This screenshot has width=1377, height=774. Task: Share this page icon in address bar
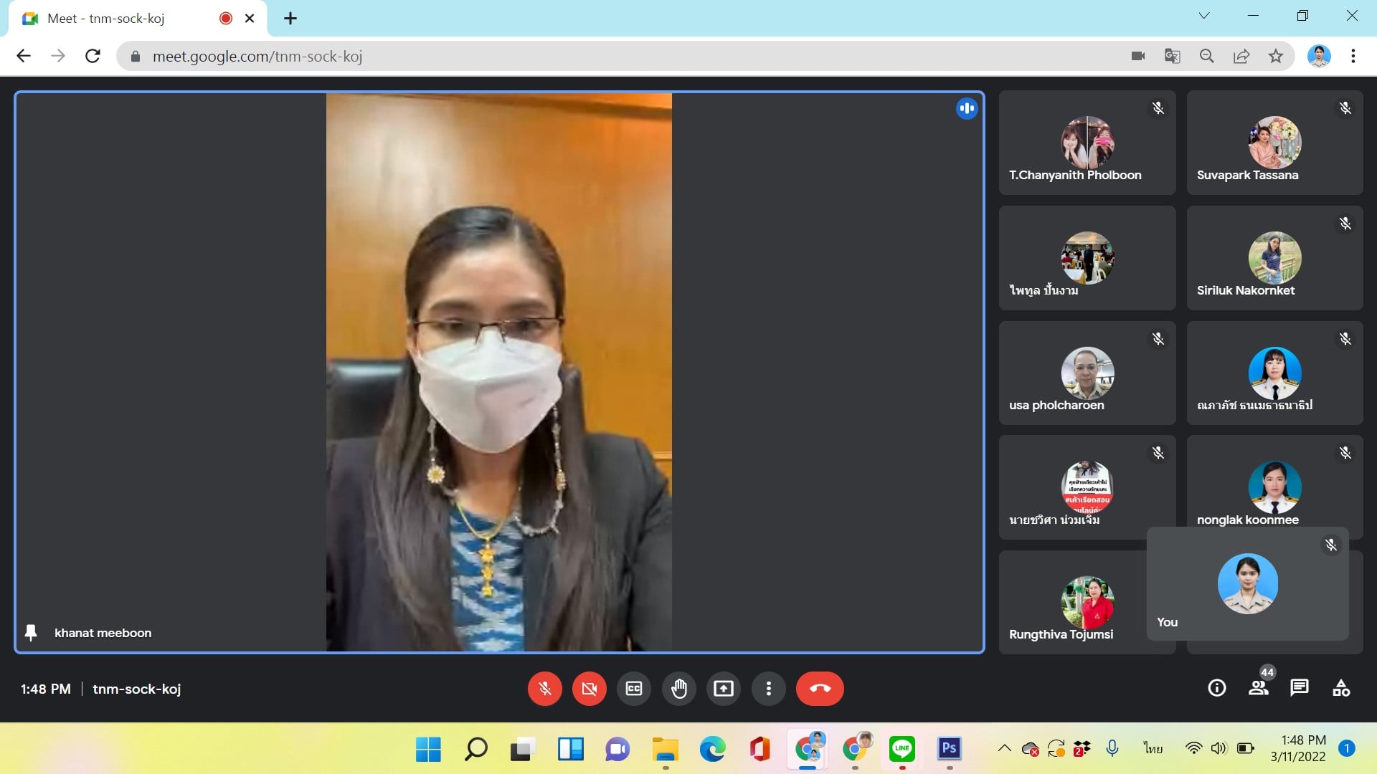[x=1241, y=56]
